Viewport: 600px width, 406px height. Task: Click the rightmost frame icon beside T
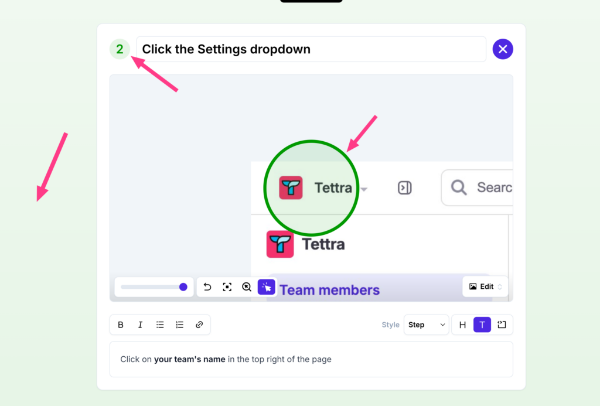click(502, 325)
